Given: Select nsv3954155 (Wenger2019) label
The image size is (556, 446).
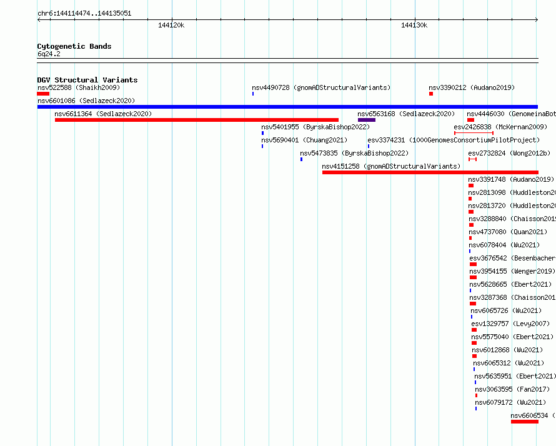Looking at the screenshot, I should [x=512, y=271].
